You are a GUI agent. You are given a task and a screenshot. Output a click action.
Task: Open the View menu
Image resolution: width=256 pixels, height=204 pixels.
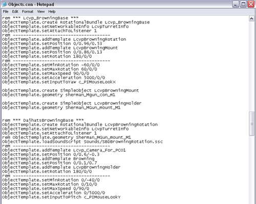(41, 12)
